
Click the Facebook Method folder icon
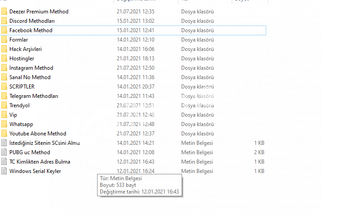(4, 30)
